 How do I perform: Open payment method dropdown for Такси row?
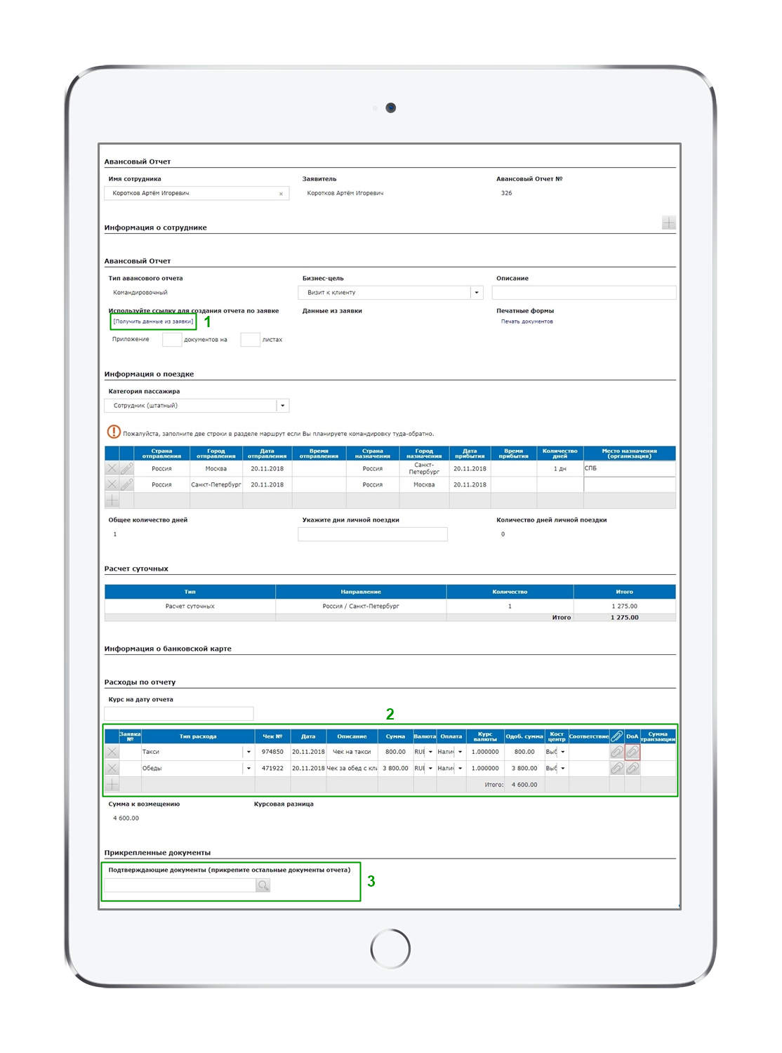click(x=460, y=752)
